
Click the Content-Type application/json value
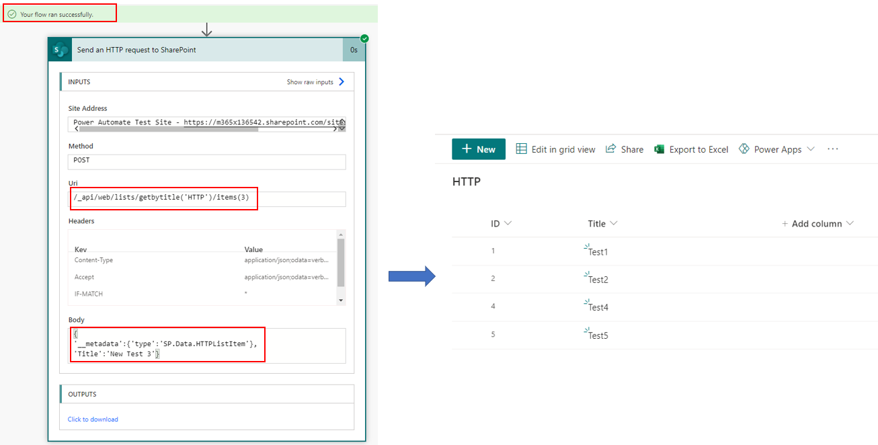(287, 260)
